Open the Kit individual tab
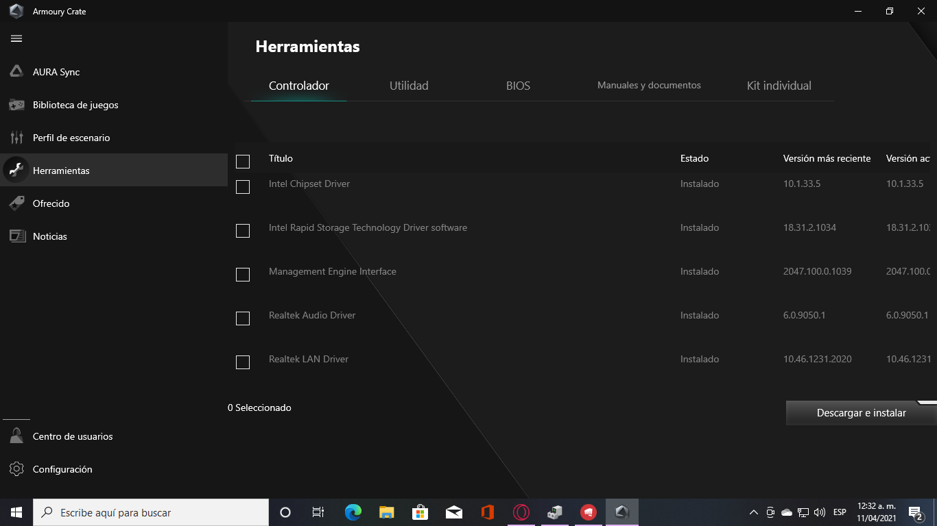The height and width of the screenshot is (526, 937). 779,86
